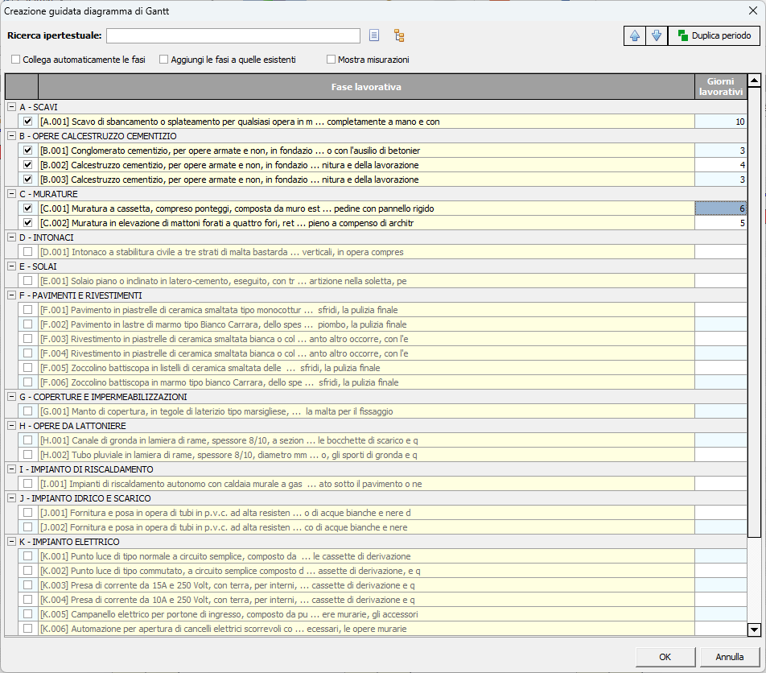Click the scrollbar down arrow of list
766x673 pixels.
(x=754, y=630)
